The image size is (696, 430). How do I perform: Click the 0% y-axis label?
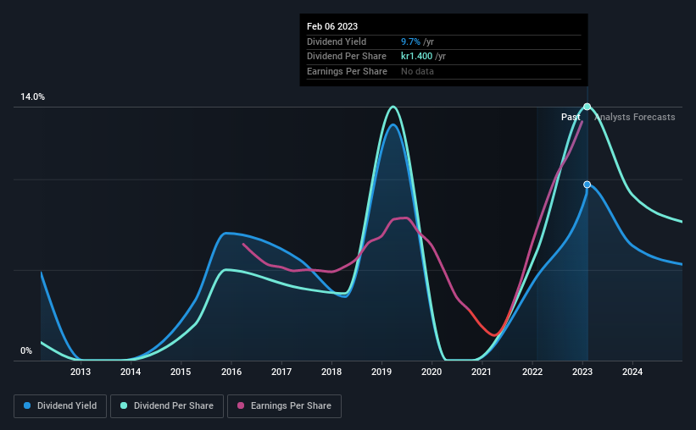click(26, 350)
